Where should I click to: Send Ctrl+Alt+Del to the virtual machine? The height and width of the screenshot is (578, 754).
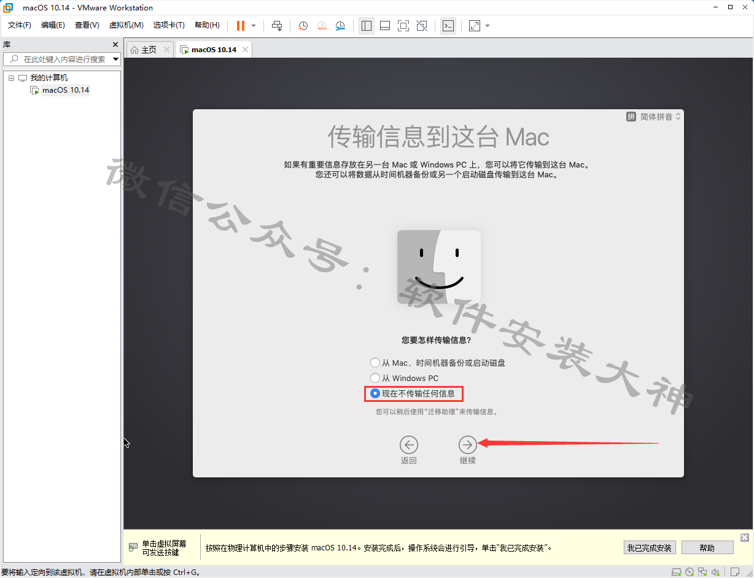click(x=277, y=26)
